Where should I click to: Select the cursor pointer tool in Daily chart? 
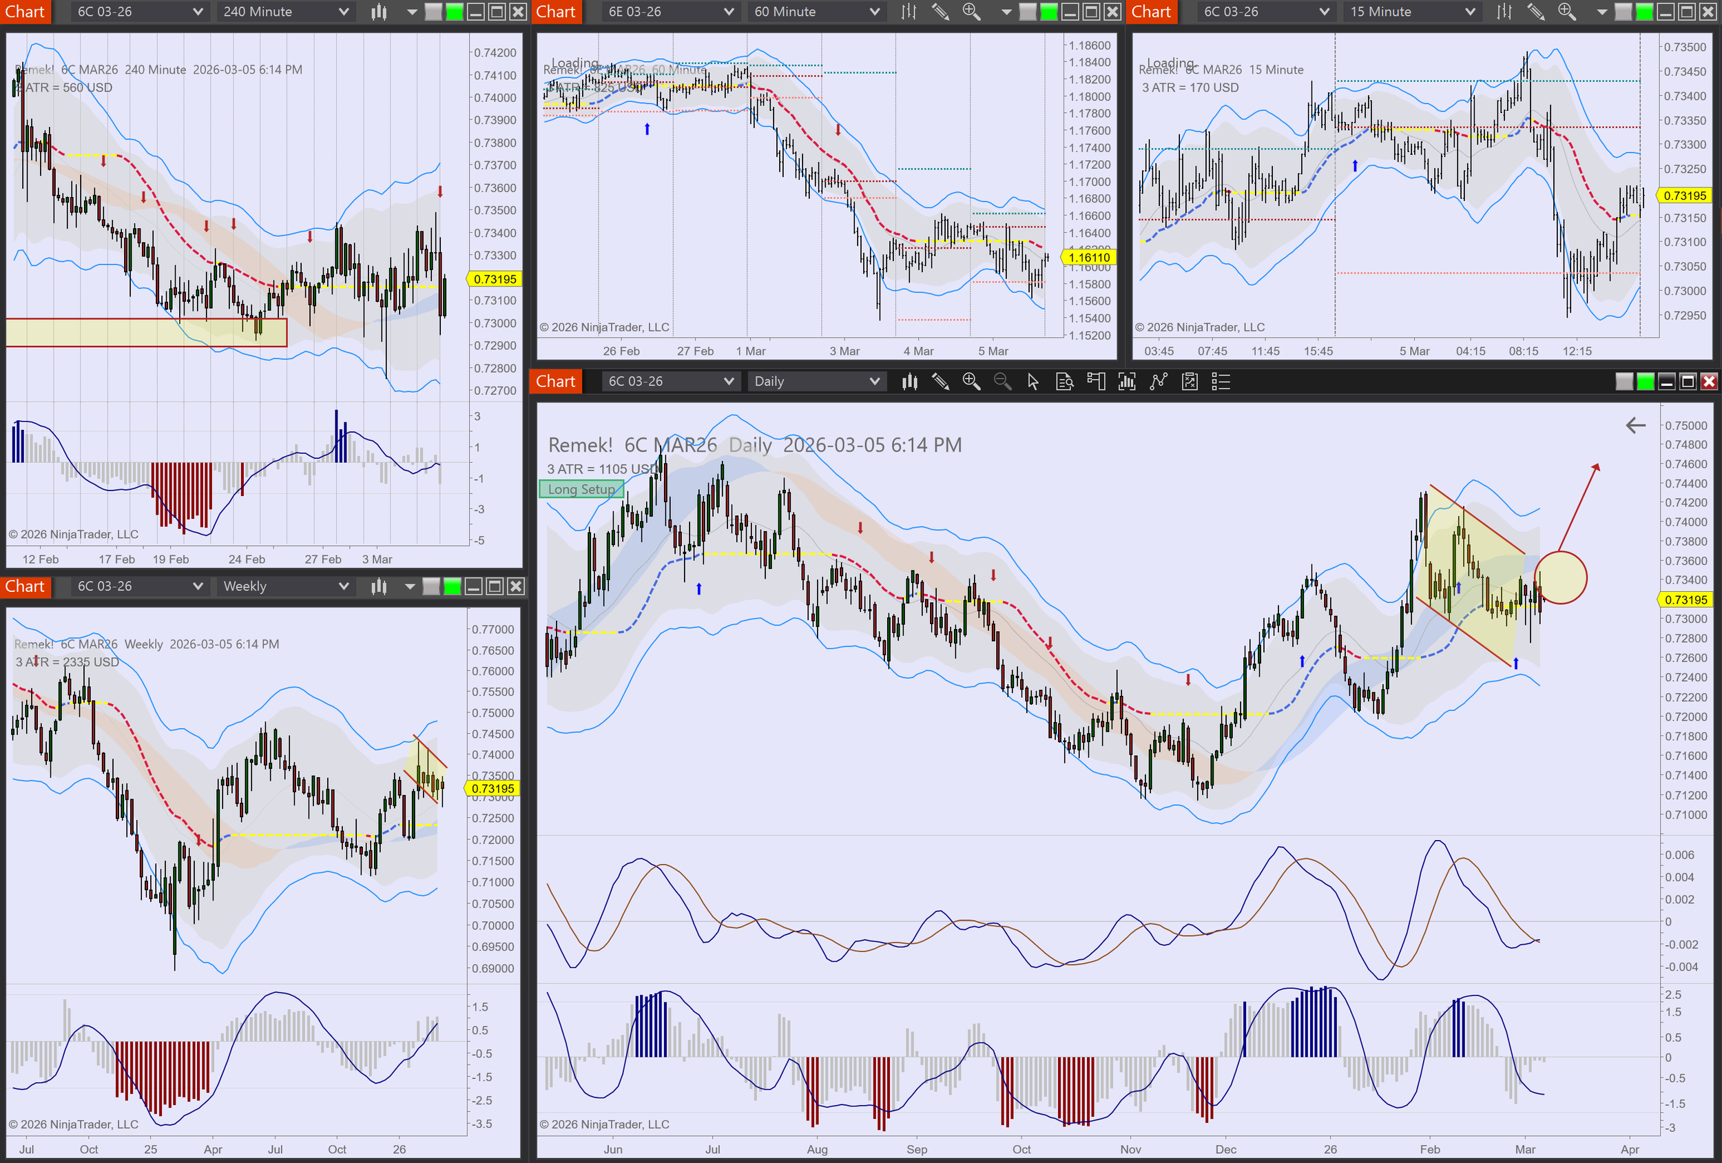tap(1033, 382)
